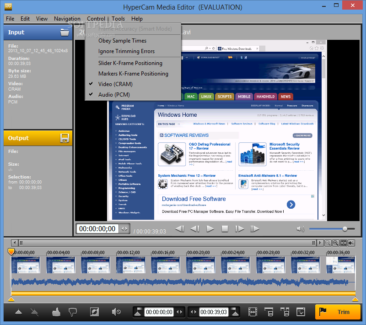This screenshot has height=325, width=366.
Task: Open the Navigation menu
Action: [x=67, y=19]
